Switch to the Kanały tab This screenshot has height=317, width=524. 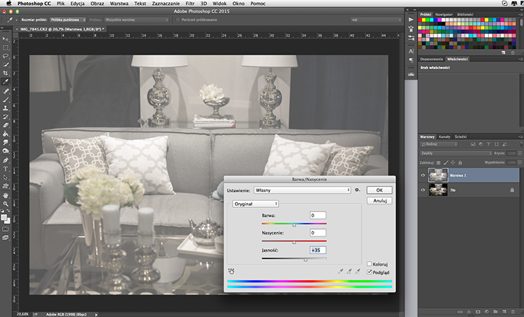tap(444, 136)
